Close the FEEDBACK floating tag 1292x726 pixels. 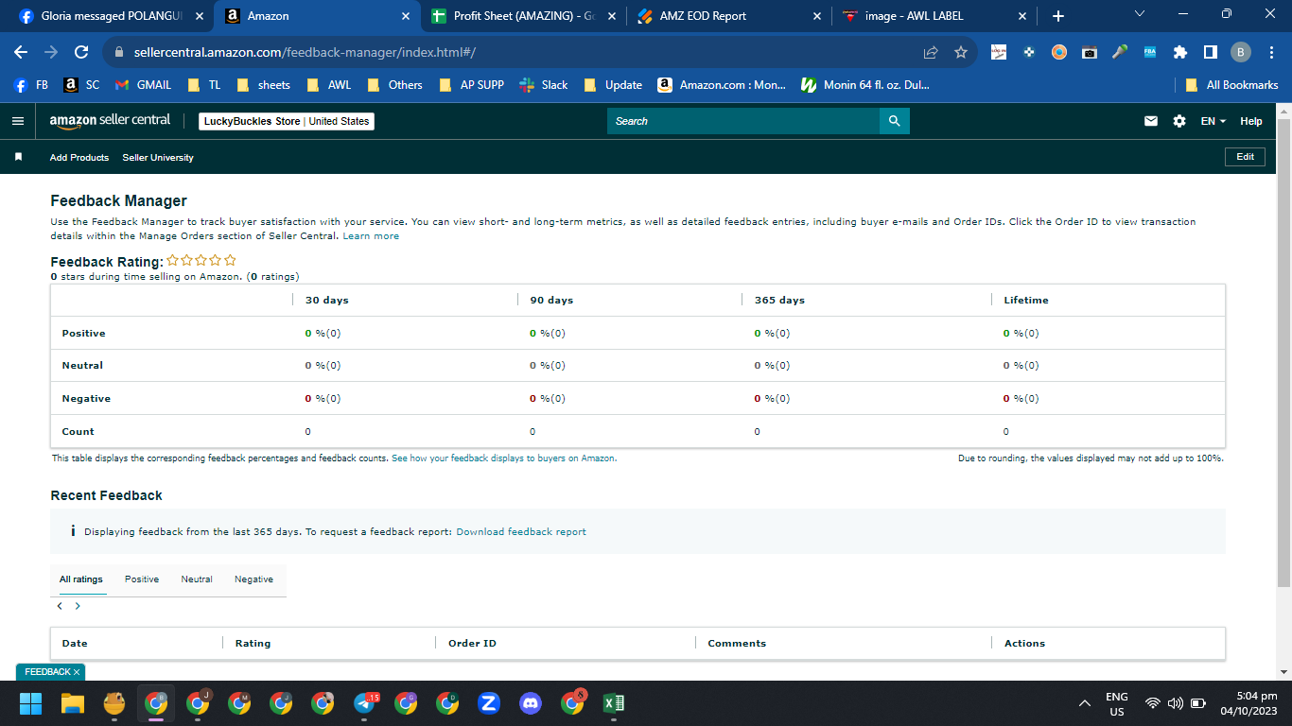tap(77, 672)
